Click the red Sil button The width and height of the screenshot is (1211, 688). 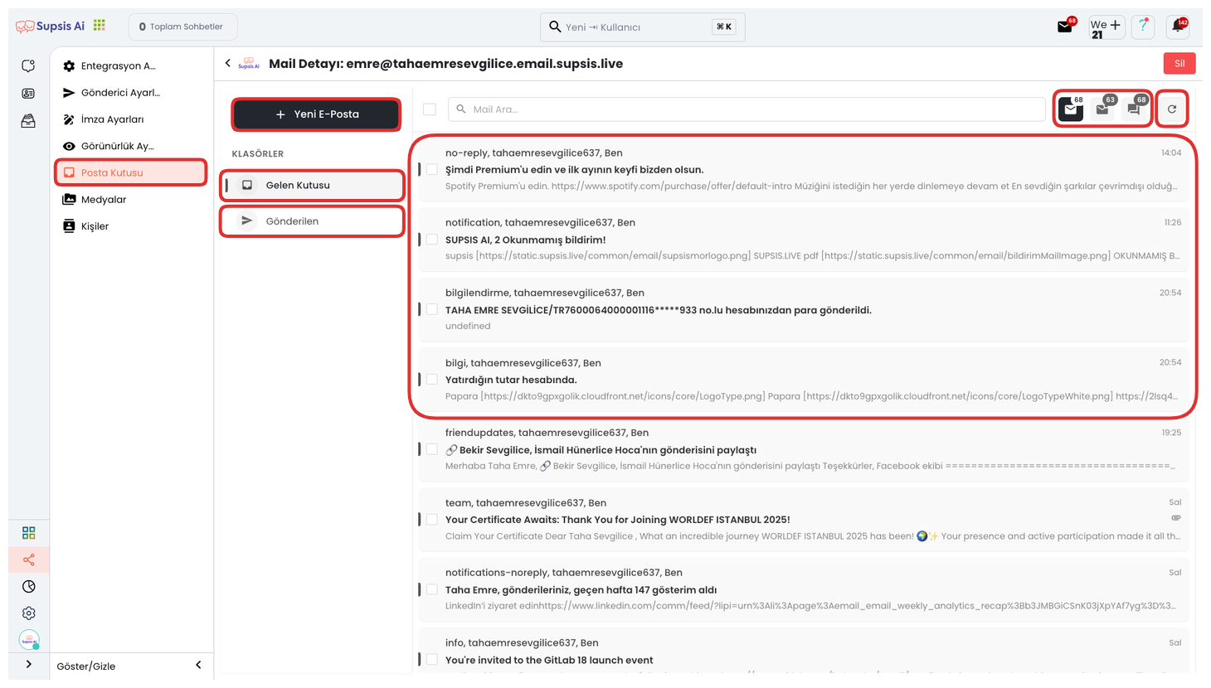(x=1179, y=63)
